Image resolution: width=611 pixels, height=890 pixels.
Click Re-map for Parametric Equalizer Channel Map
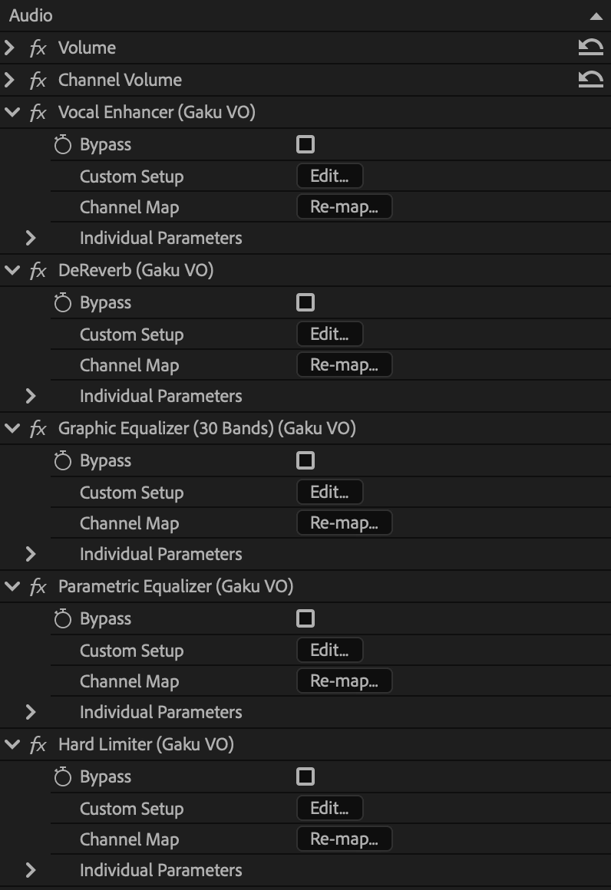point(344,681)
